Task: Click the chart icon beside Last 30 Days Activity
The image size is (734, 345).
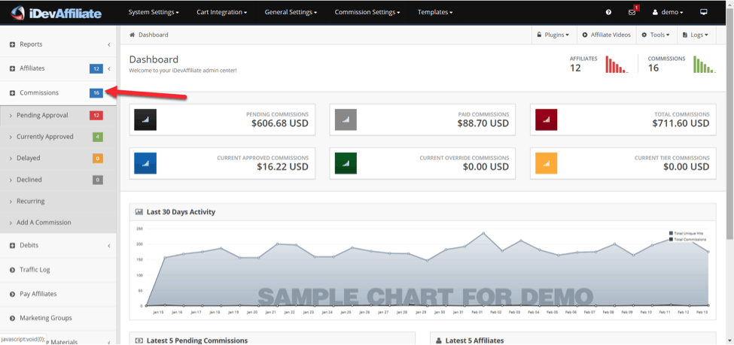Action: click(139, 212)
